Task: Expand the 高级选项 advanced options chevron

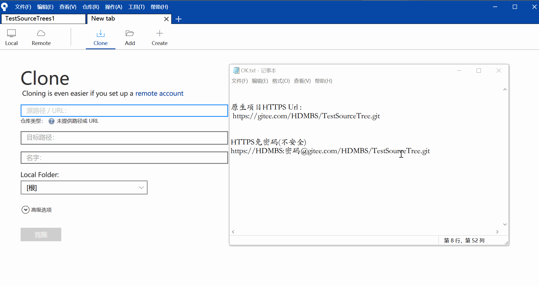Action: [x=25, y=210]
